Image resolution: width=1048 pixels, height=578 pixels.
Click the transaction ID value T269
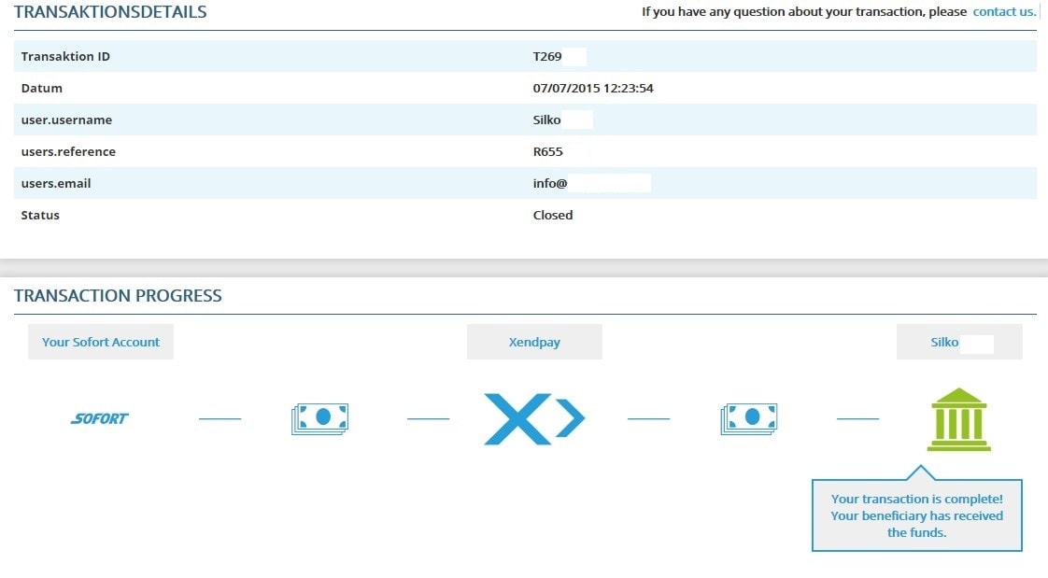(x=547, y=56)
